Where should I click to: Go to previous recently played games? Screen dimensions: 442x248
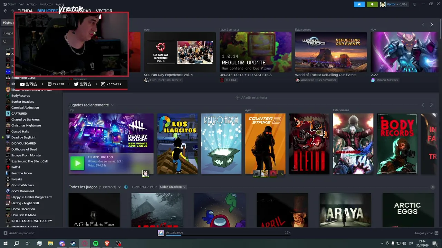[x=423, y=105]
